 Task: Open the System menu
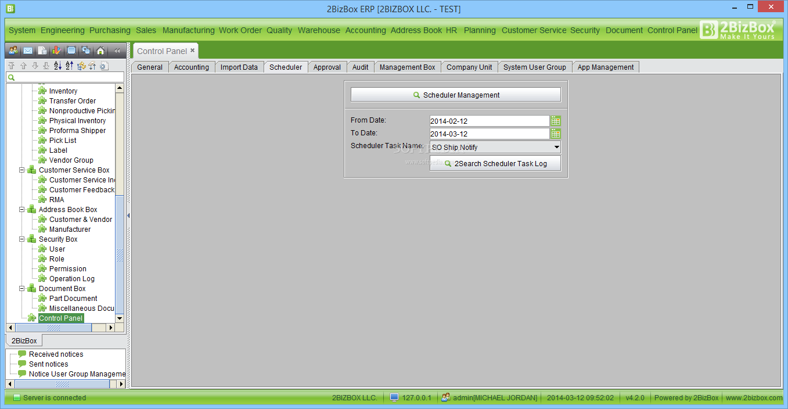tap(22, 30)
